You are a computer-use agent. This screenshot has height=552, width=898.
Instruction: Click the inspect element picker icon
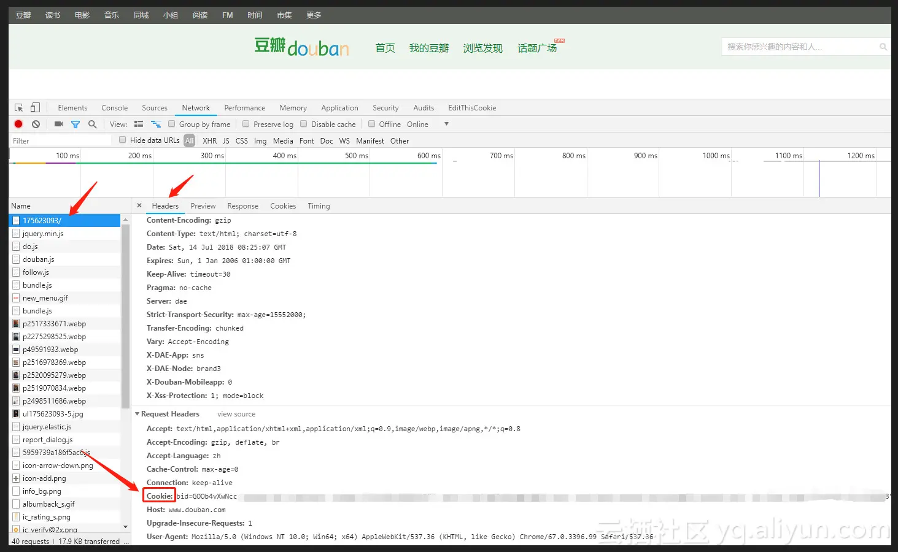(18, 107)
